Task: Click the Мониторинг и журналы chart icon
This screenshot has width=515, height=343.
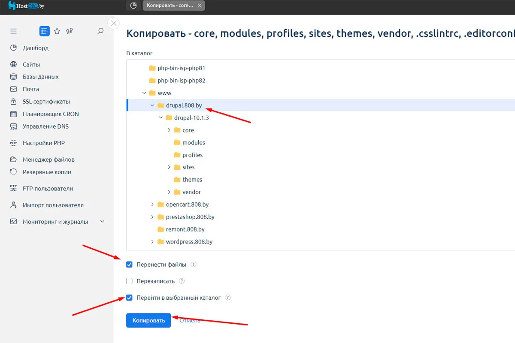Action: pos(13,222)
